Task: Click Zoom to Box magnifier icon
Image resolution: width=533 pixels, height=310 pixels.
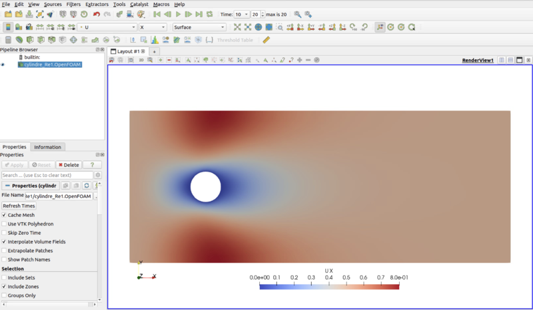Action: 279,27
